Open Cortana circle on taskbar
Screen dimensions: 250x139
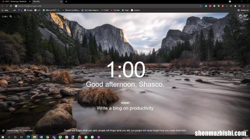[x=15, y=137]
